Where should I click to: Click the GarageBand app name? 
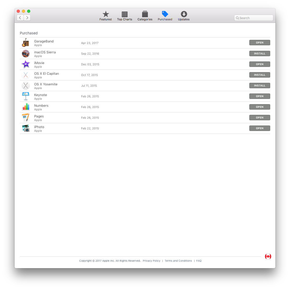click(44, 41)
